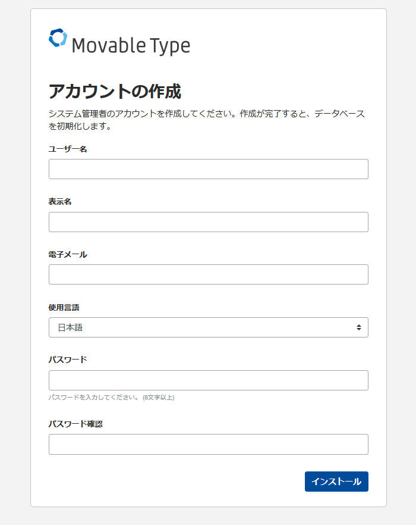Viewport: 416px width, 525px height.
Task: Focus the 電子メール input field
Action: tap(209, 274)
